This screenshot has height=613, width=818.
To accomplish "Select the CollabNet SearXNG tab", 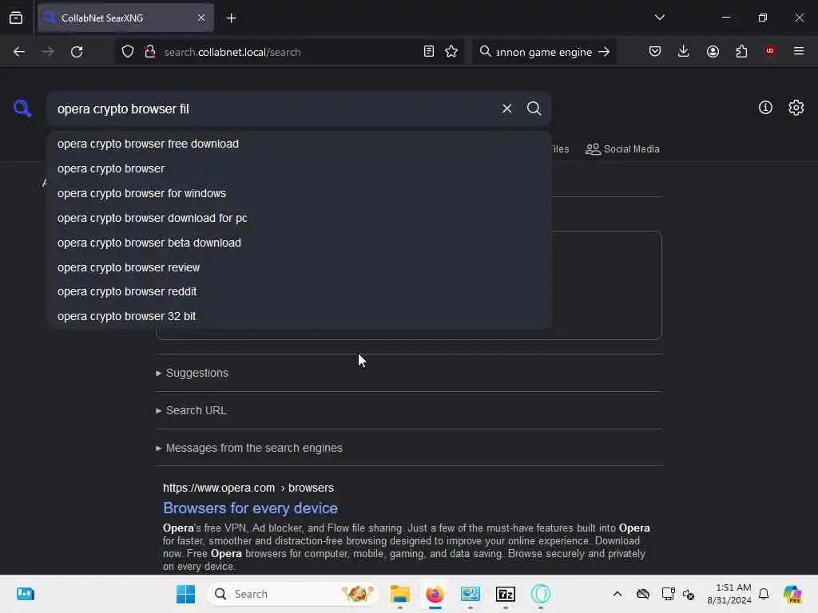I will 125,18.
